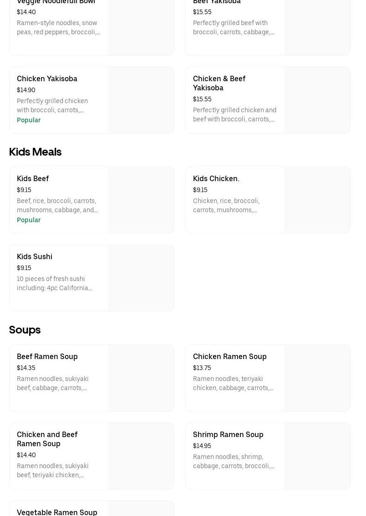The height and width of the screenshot is (516, 366).
Task: Choose the Kids Sushi item title
Action: click(x=35, y=256)
